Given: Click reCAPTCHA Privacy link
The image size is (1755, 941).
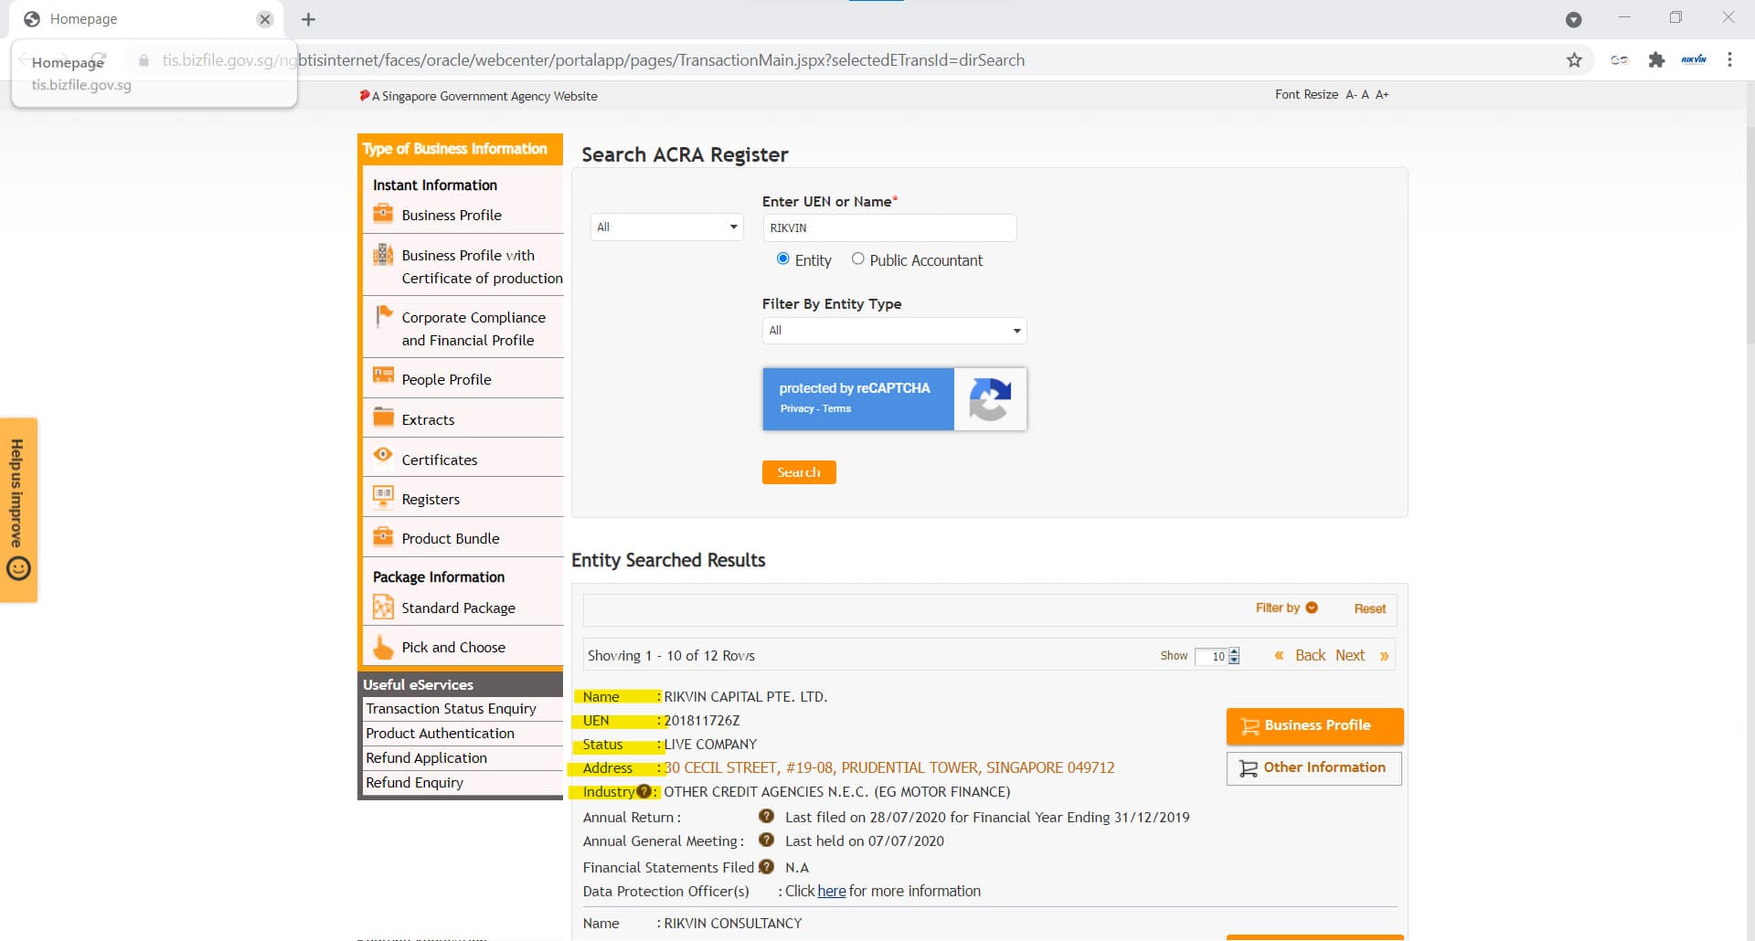Looking at the screenshot, I should tap(796, 408).
